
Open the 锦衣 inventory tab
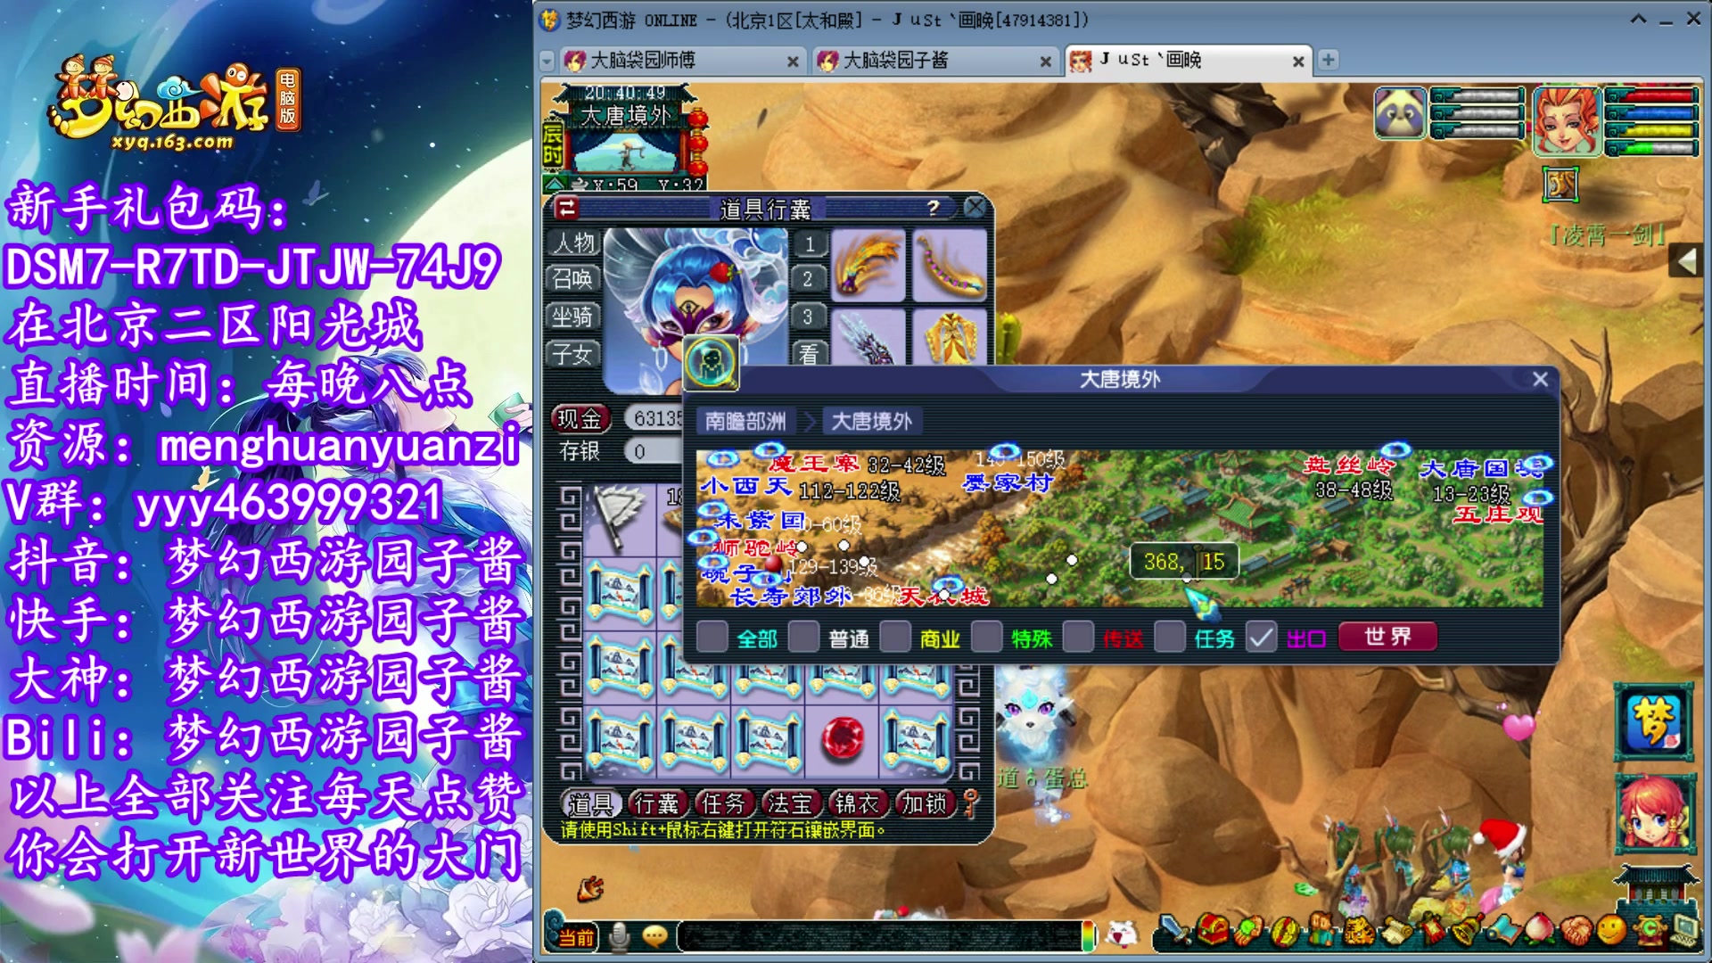point(857,803)
